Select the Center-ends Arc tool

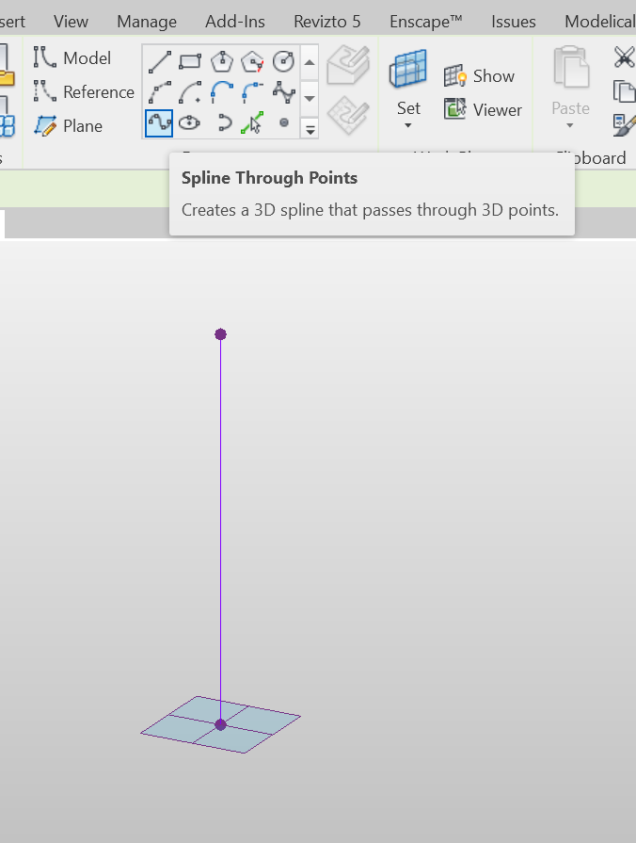[190, 92]
